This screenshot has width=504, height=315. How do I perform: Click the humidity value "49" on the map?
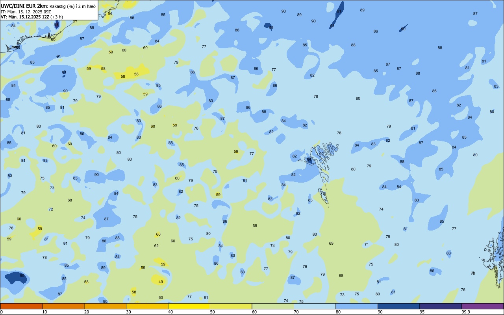point(161,282)
